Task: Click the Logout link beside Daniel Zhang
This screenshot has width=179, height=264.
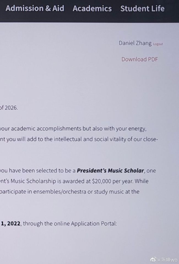Action: [158, 44]
